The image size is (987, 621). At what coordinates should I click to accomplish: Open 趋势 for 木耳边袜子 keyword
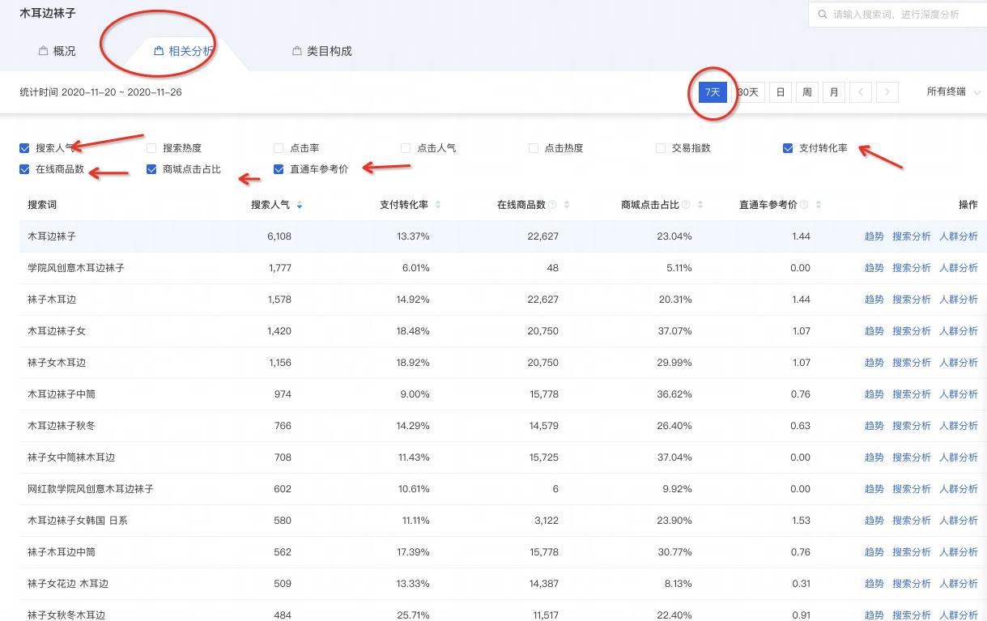pyautogui.click(x=874, y=236)
